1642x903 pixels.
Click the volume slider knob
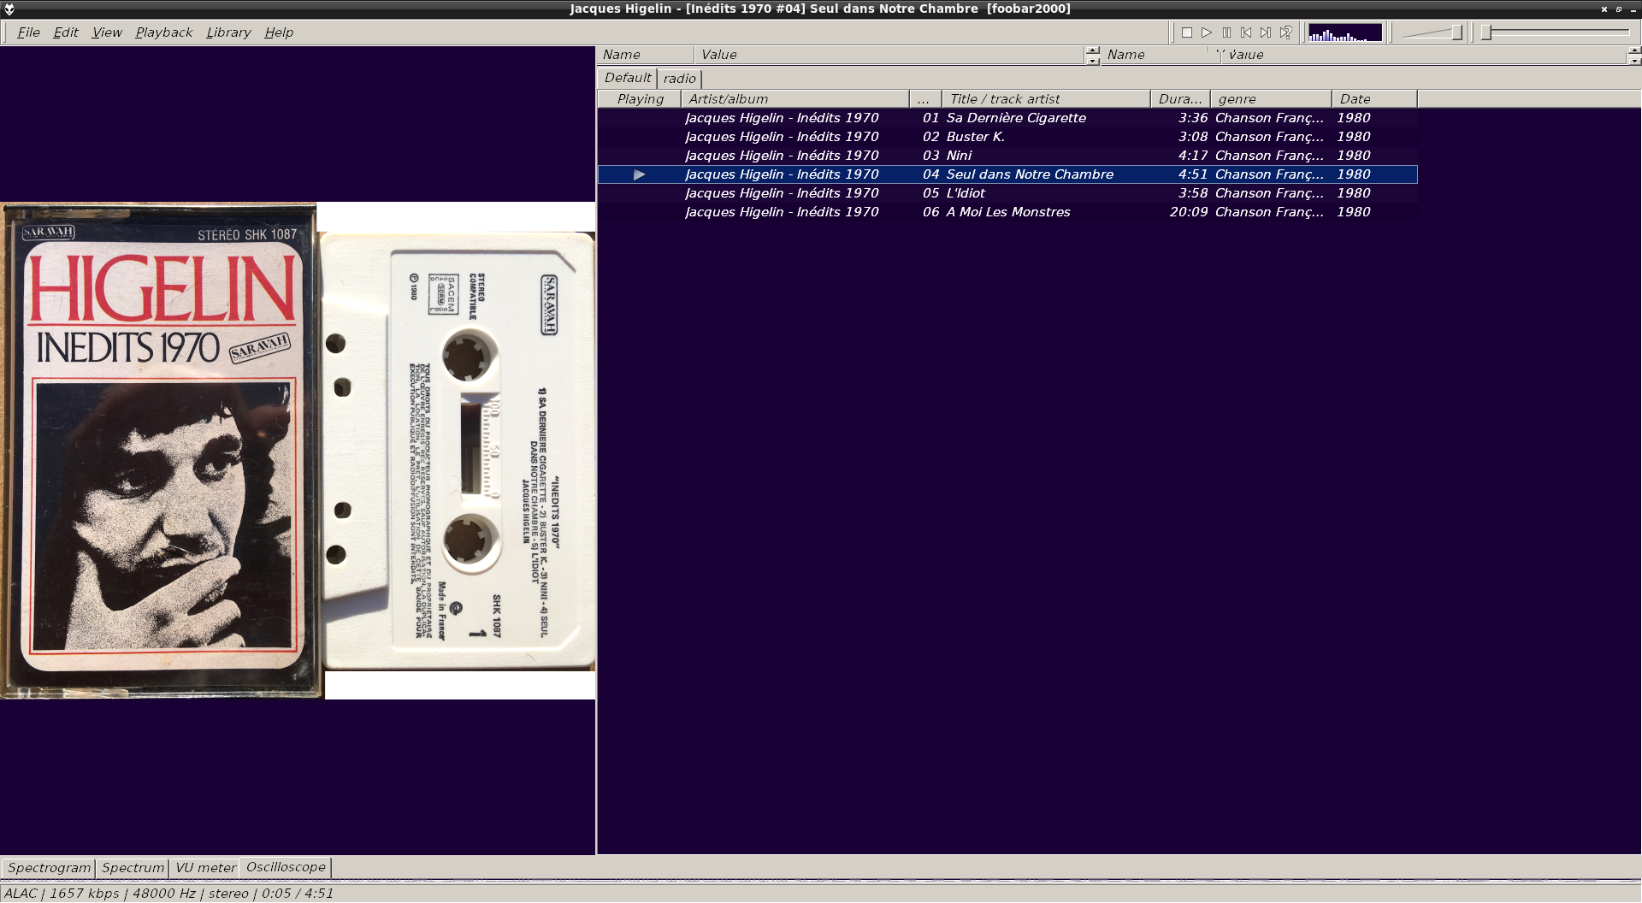pos(1456,32)
